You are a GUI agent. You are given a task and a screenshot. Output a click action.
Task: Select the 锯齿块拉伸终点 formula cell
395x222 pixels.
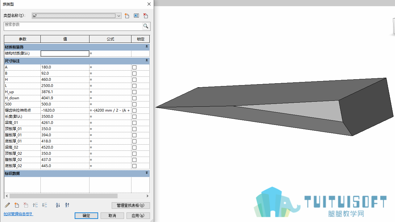[x=110, y=110]
